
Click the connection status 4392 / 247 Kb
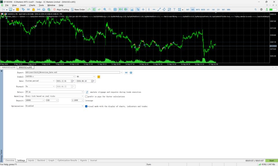(x=267, y=164)
